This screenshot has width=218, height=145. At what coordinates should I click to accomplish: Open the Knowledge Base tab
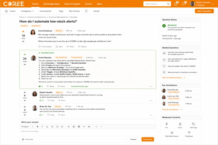(51, 4)
